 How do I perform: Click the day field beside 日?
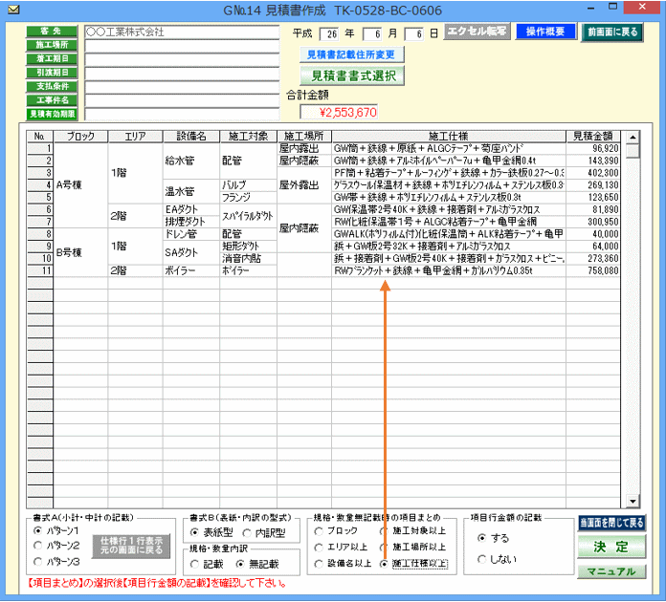414,34
